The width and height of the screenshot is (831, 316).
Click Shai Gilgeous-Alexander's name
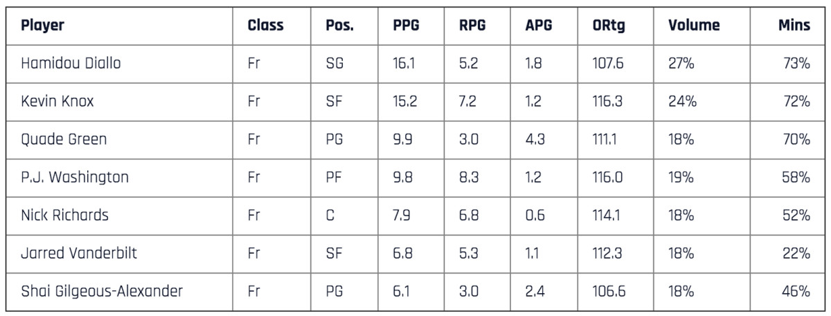[x=102, y=291]
